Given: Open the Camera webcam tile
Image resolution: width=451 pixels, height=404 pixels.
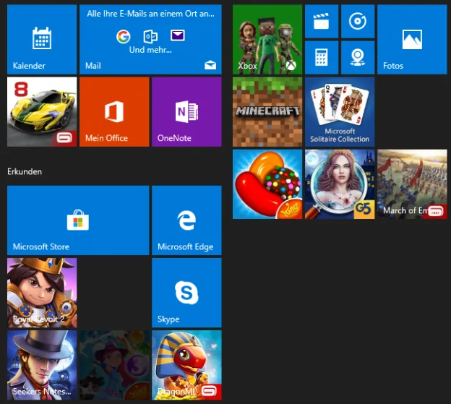Looking at the screenshot, I should [x=358, y=58].
